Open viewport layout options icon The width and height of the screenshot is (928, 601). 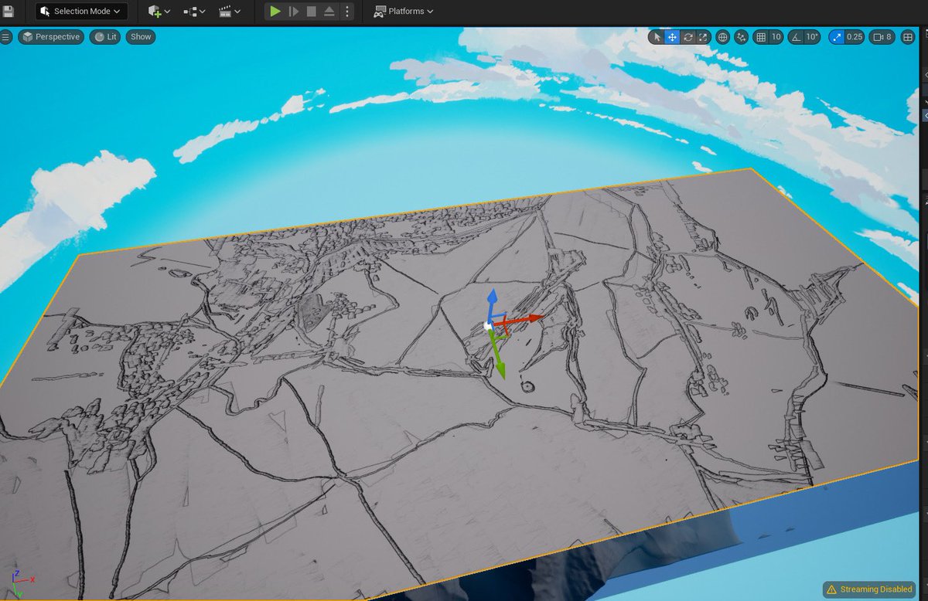click(909, 36)
